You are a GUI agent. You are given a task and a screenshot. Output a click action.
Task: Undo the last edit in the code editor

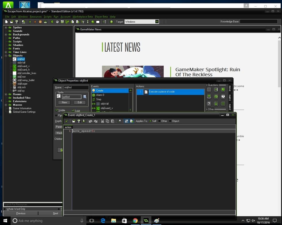click(x=90, y=121)
